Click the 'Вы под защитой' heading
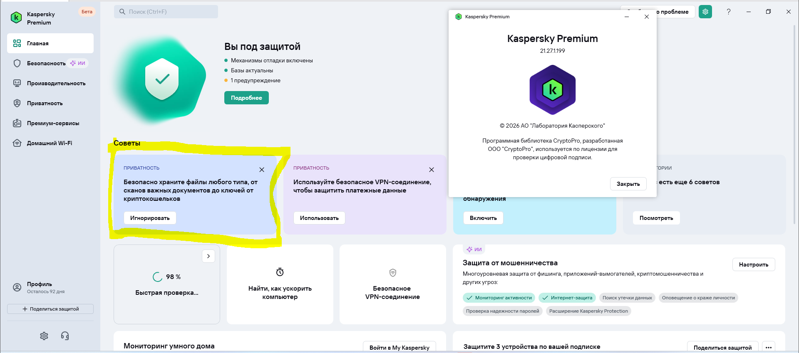The height and width of the screenshot is (353, 799). click(x=262, y=47)
